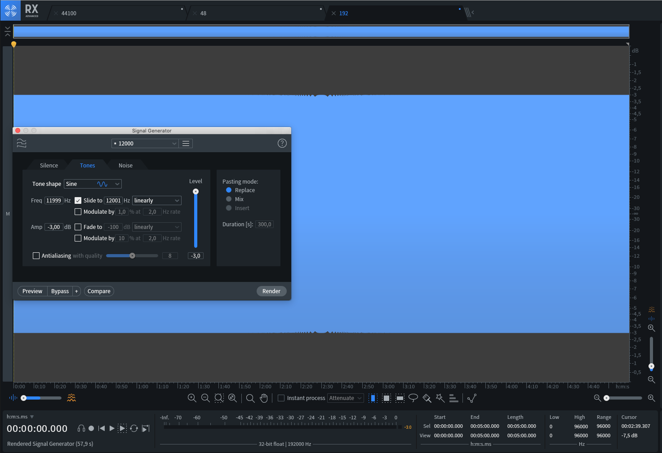Select the Brush selection tool
Screen dimensions: 662x453
[x=427, y=398]
